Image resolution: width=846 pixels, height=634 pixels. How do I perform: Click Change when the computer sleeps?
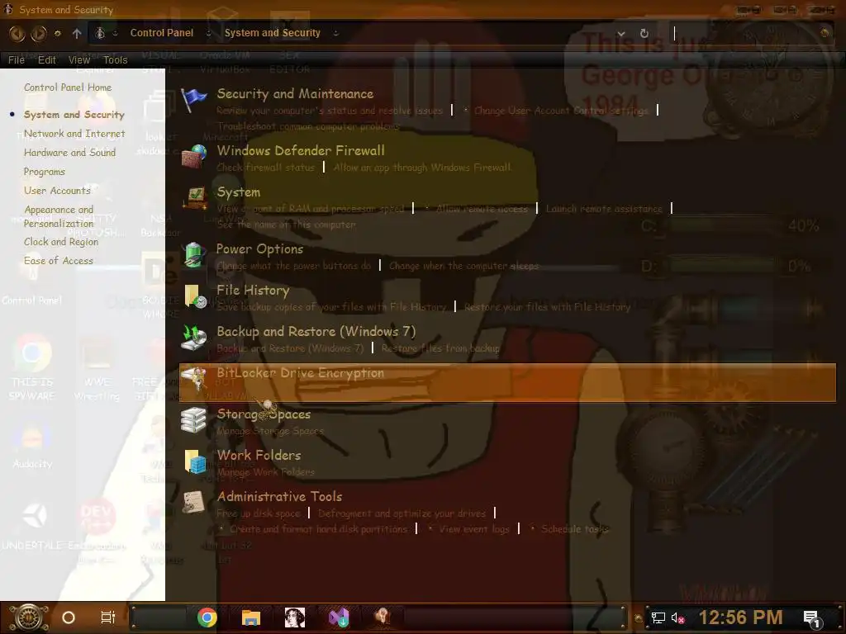tap(463, 266)
